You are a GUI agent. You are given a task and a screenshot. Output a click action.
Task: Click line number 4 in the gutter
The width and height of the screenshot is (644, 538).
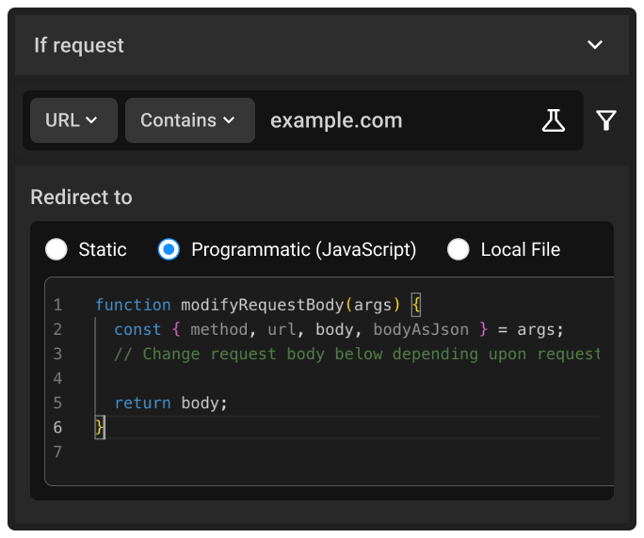57,378
